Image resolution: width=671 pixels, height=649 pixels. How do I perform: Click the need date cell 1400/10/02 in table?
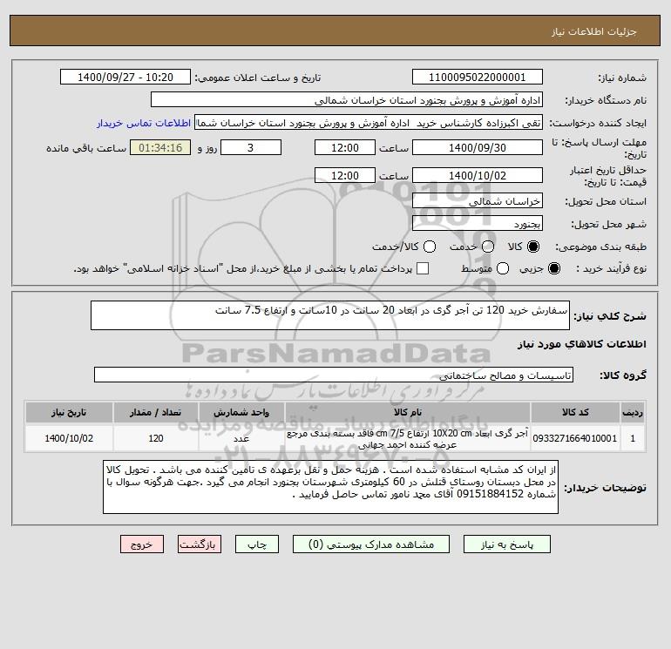(69, 438)
